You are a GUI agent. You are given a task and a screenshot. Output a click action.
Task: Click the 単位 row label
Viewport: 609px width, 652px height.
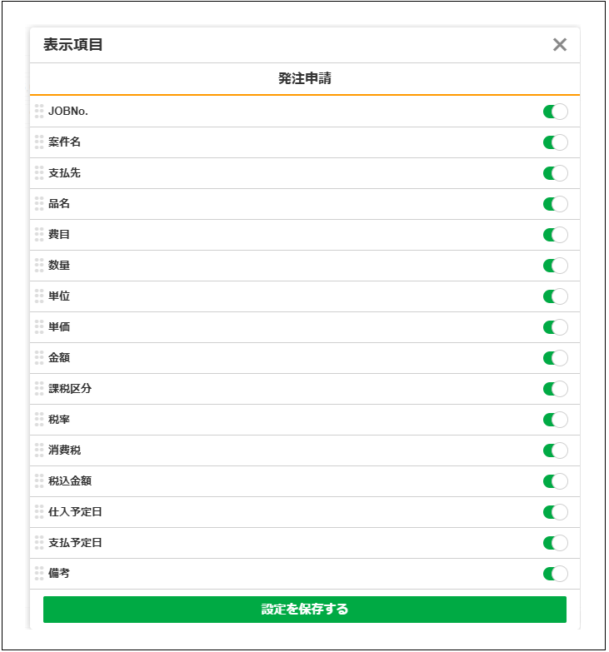(x=59, y=296)
